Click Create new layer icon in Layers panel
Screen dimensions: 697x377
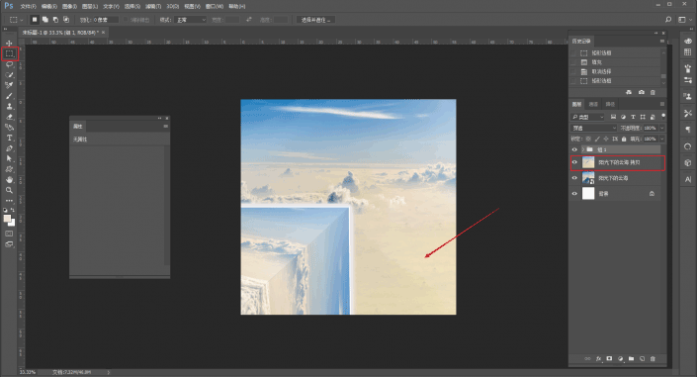coord(642,359)
